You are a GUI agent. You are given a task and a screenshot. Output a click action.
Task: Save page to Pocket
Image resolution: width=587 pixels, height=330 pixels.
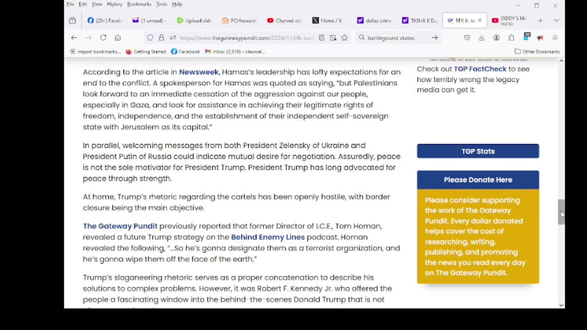[x=467, y=38]
